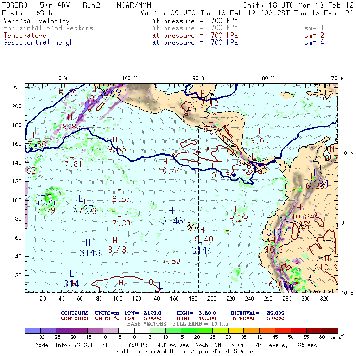Image resolution: width=356 pixels, height=356 pixels.
Task: Select the white colorbar swatch between -5 and 0
Action: coord(127,331)
